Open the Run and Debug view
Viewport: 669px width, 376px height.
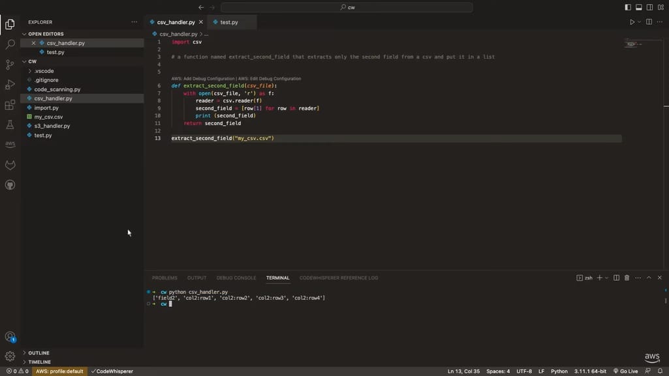10,84
